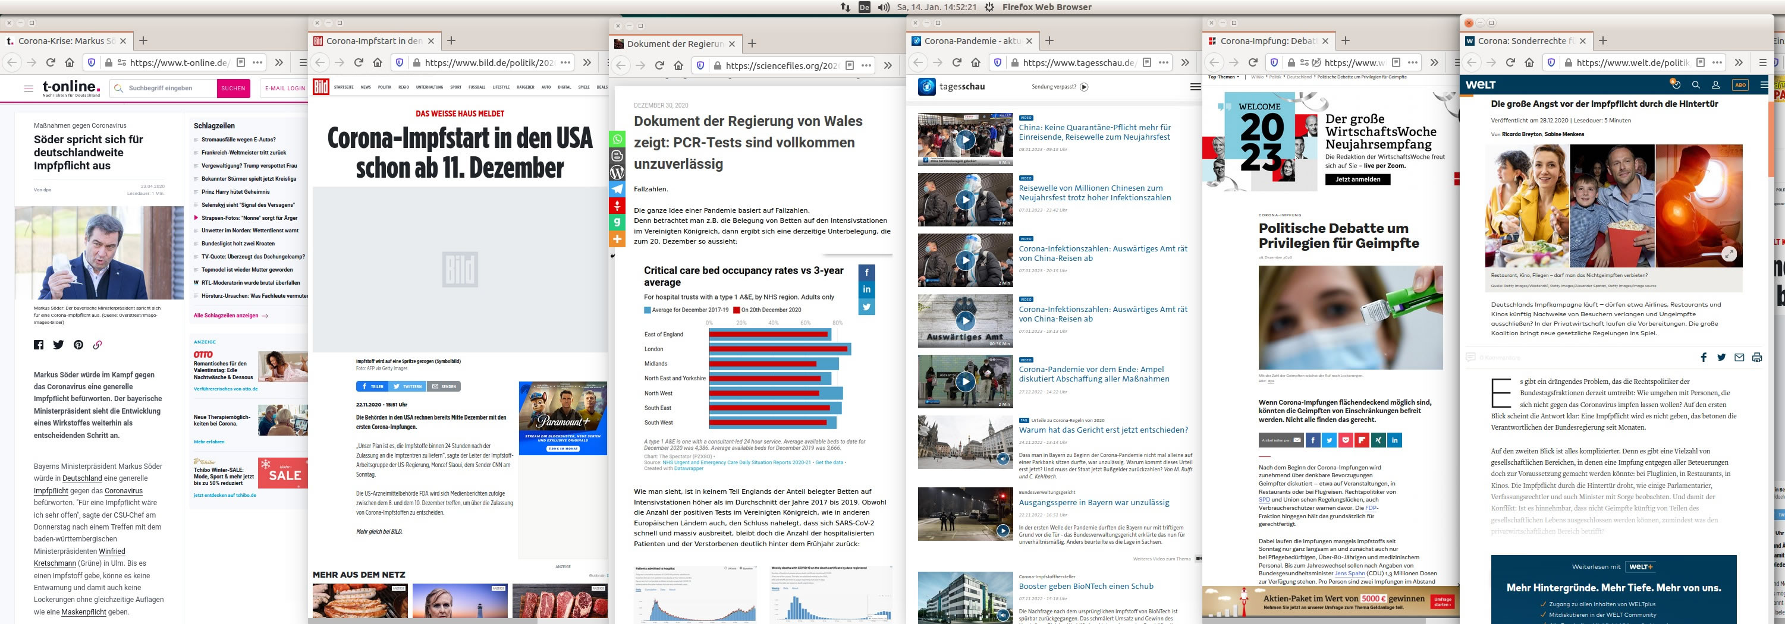1785x624 pixels.
Task: Toggle reader view in the welt.de window
Action: [x=1701, y=62]
